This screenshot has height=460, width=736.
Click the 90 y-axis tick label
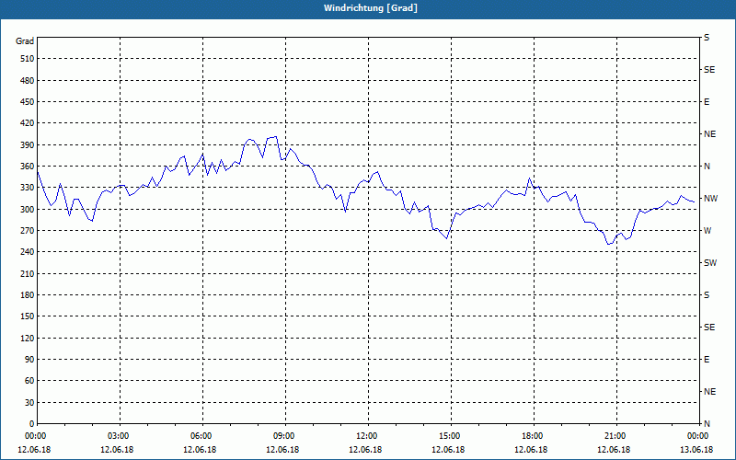[x=29, y=360]
